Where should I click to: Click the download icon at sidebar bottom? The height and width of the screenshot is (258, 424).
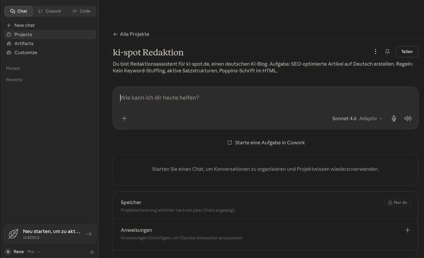(92, 252)
